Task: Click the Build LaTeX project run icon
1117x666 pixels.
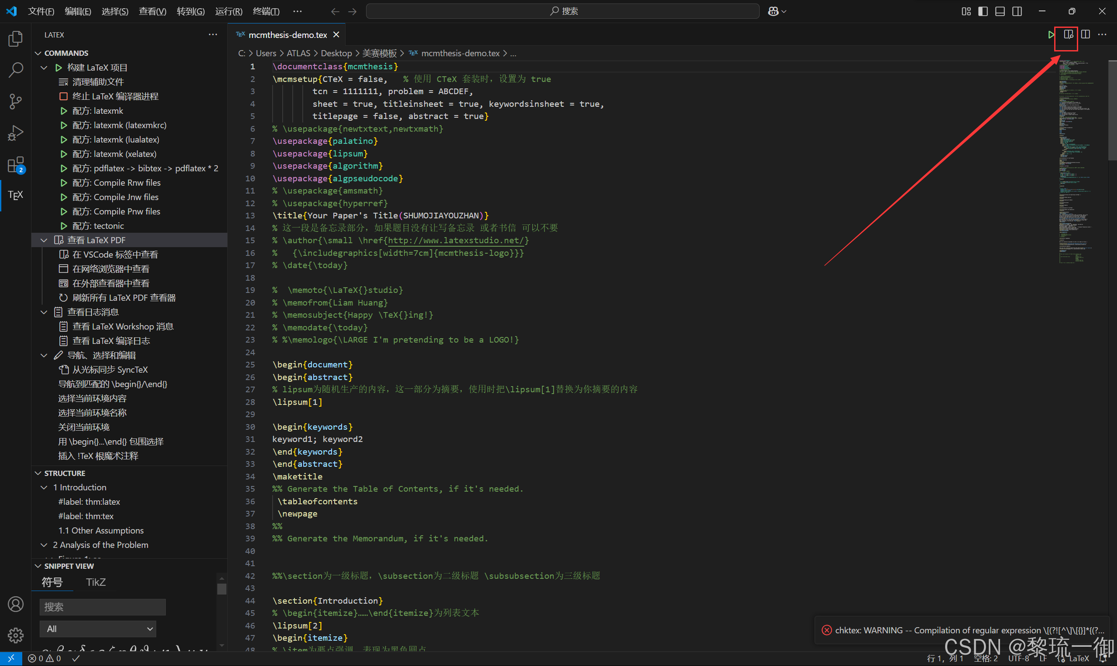Action: (1051, 34)
